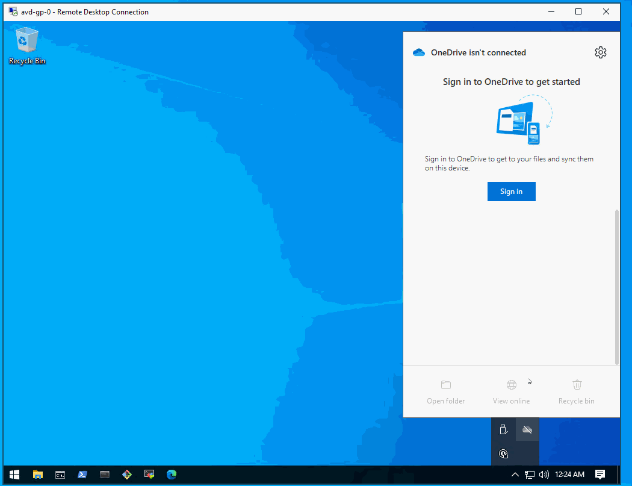Open volume speaker icon in tray

pos(544,475)
